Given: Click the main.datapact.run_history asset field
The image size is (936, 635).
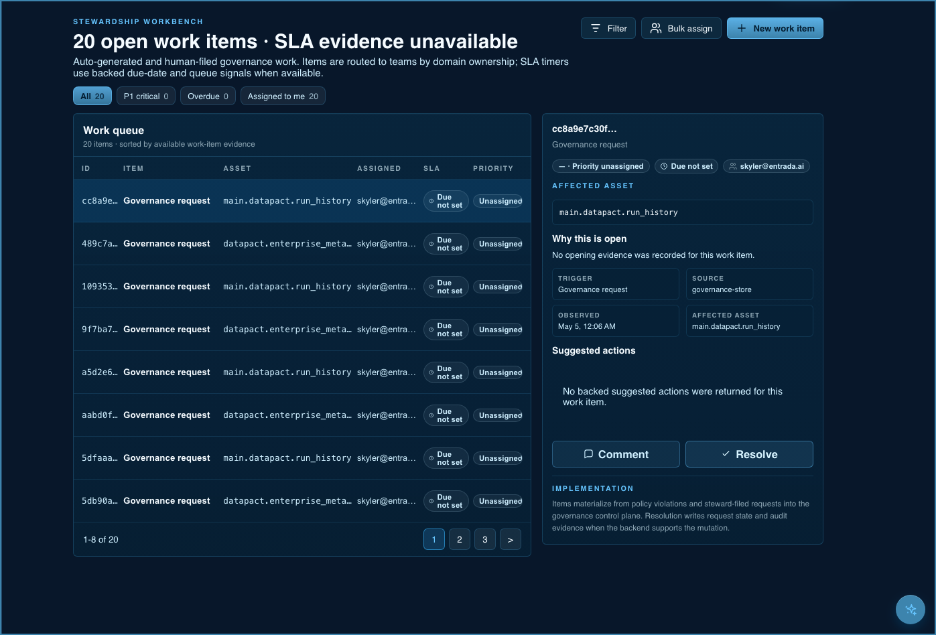Looking at the screenshot, I should coord(682,212).
